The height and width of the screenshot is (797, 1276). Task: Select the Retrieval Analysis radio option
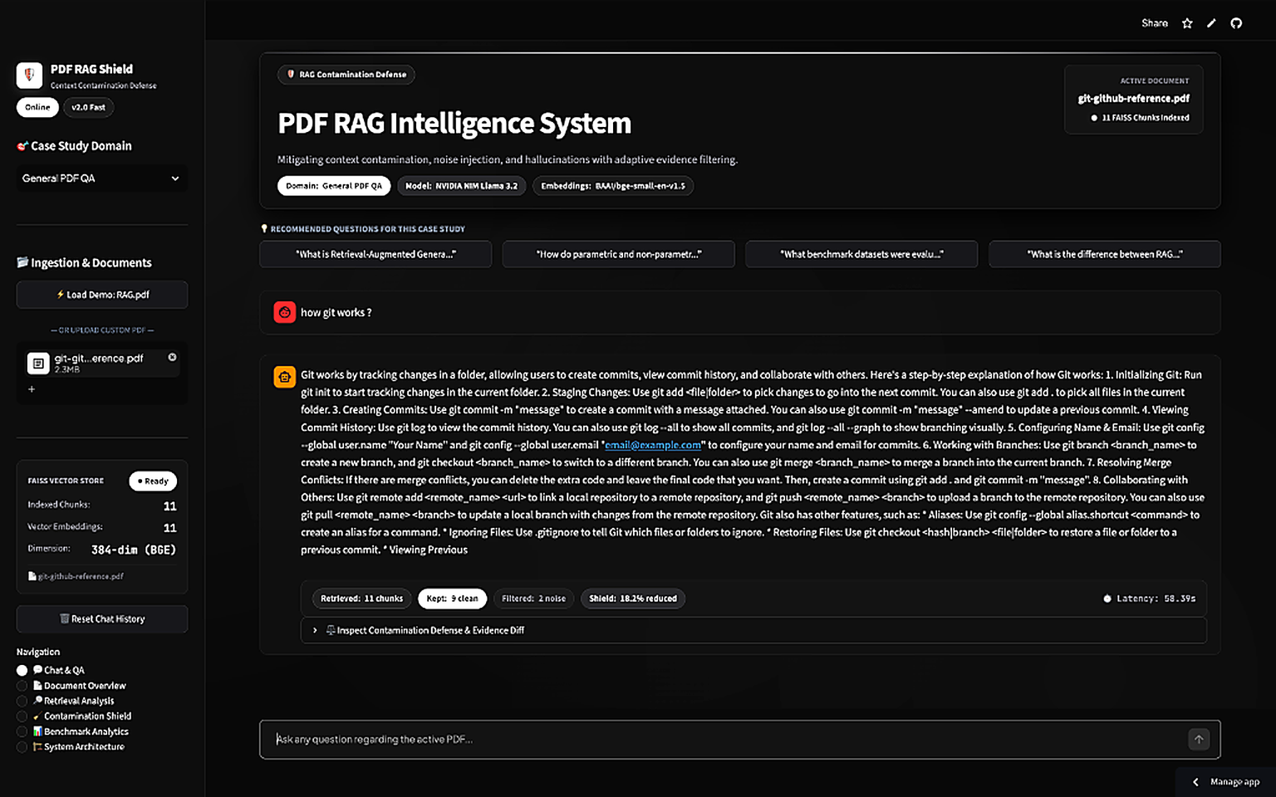click(66, 701)
